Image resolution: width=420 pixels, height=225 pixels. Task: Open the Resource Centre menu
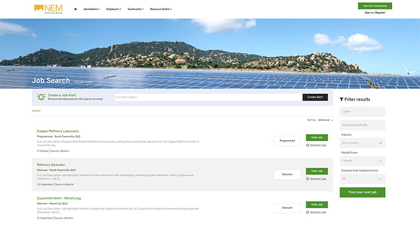coord(161,9)
